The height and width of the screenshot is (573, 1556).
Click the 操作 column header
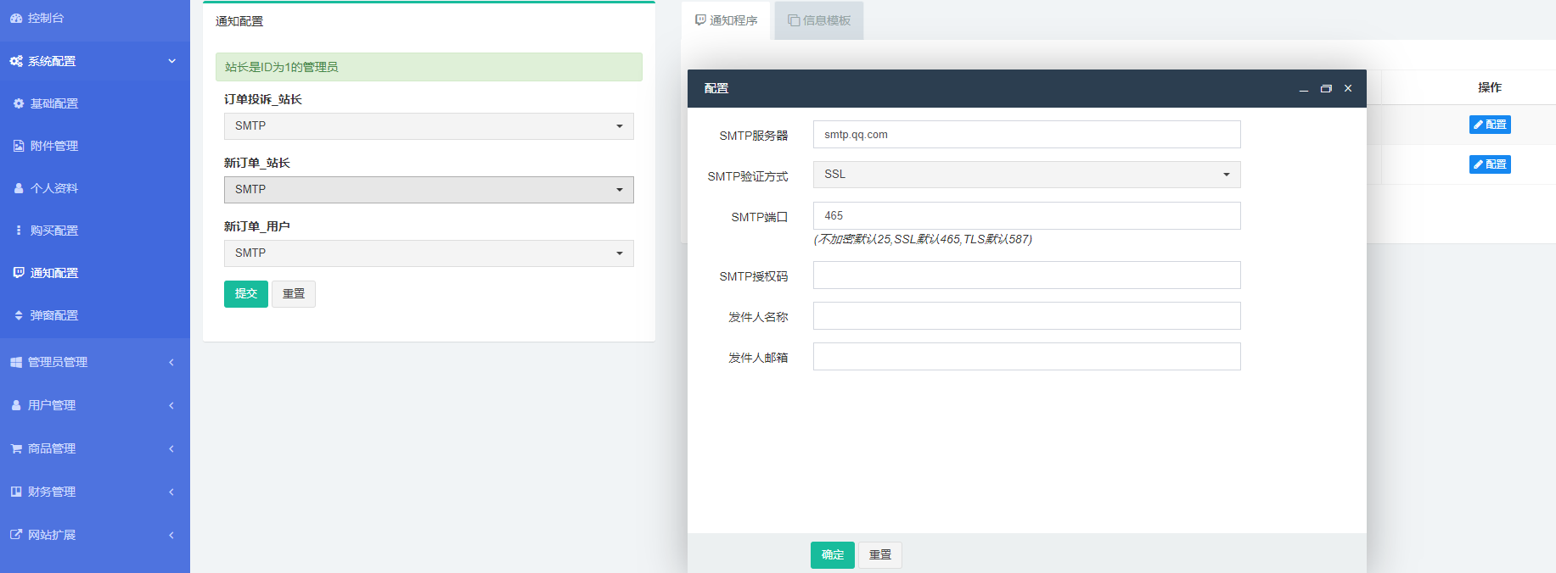1490,87
